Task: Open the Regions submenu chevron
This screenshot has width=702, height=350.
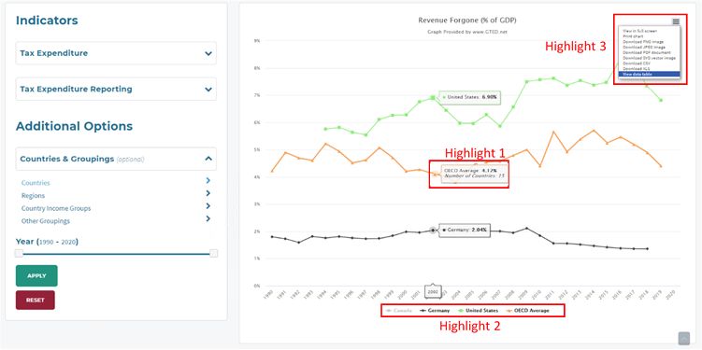Action: 208,193
